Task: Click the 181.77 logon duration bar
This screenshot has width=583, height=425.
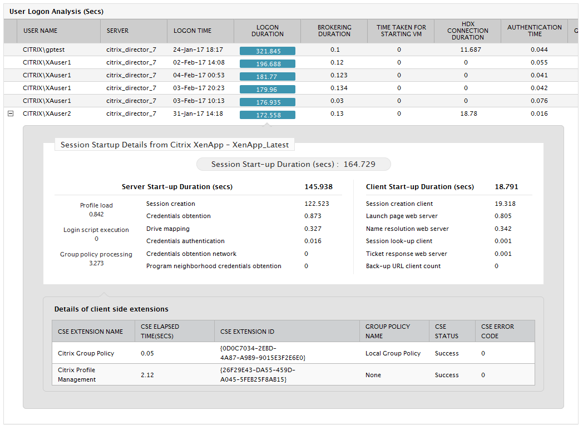Action: pos(268,77)
